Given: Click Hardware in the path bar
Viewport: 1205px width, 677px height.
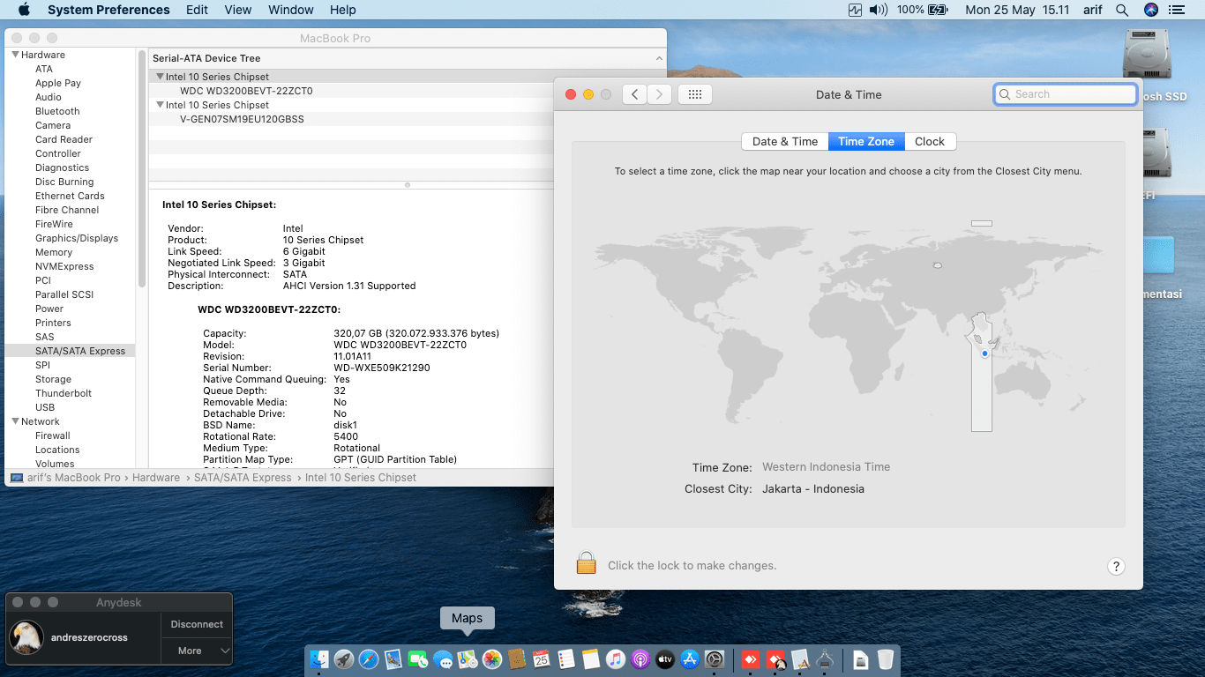Looking at the screenshot, I should (x=156, y=477).
